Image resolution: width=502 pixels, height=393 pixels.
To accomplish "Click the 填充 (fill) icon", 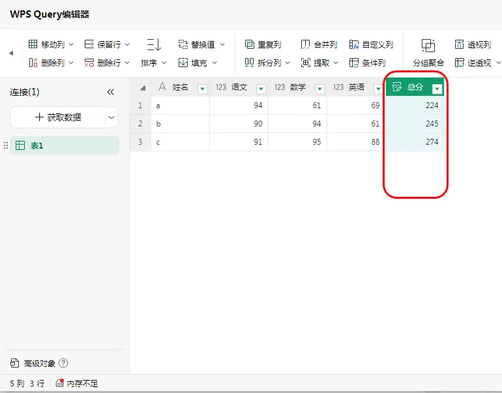I will [183, 63].
